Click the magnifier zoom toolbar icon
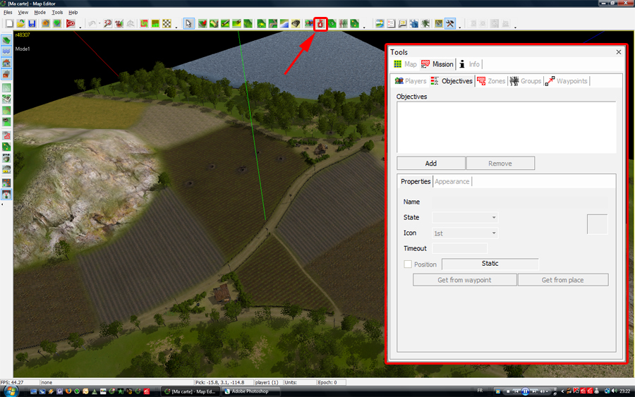 pyautogui.click(x=107, y=23)
